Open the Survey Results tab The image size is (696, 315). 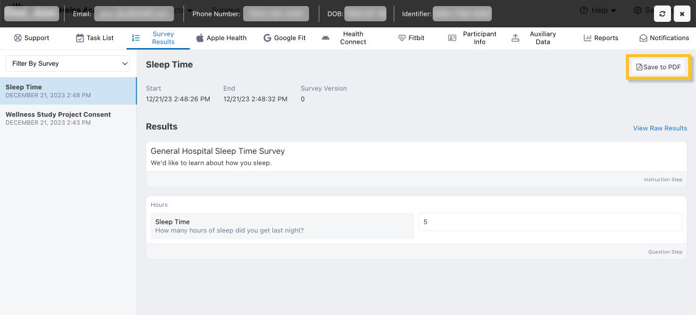tap(163, 38)
